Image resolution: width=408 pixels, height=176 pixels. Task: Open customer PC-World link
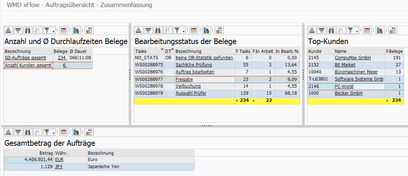344,86
